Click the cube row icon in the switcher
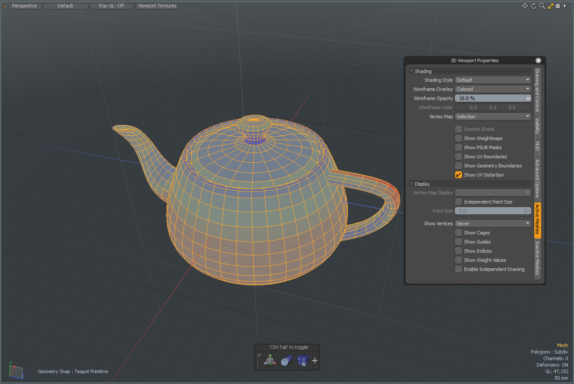574x384 pixels. pyautogui.click(x=287, y=360)
